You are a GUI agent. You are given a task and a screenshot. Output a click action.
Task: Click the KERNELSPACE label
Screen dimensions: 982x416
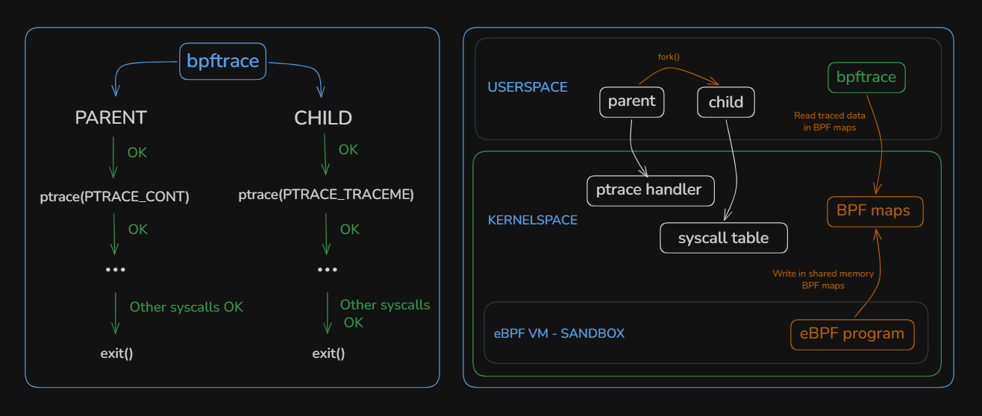(x=532, y=221)
